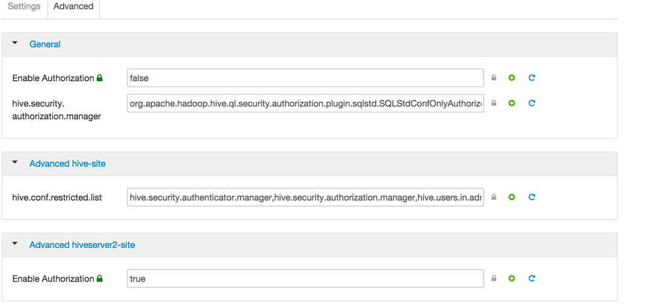The height and width of the screenshot is (308, 660).
Task: Click refresh icon for General Enable Authorization
Action: click(x=532, y=78)
